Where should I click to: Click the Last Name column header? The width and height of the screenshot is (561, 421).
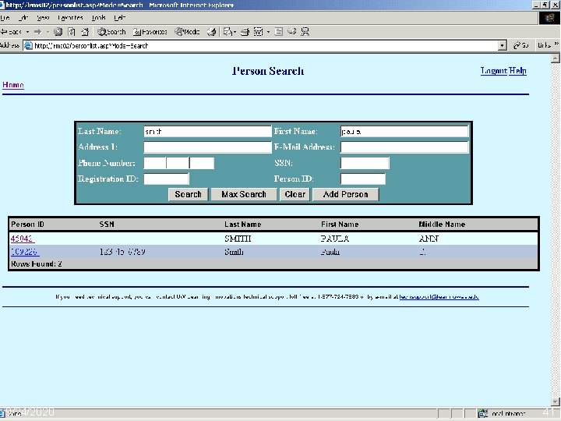pos(243,225)
